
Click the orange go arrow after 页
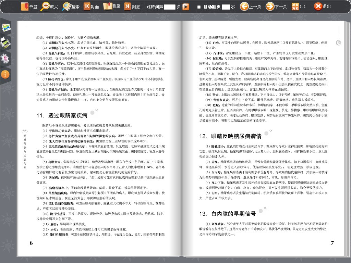pos(186,7)
